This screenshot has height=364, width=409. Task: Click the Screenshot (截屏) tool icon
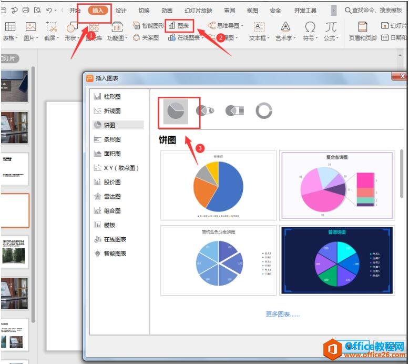pos(52,27)
